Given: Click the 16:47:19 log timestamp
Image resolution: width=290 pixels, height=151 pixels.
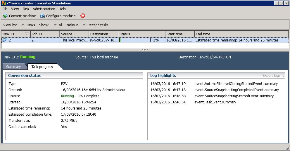Looking at the screenshot, I should 168,84.
